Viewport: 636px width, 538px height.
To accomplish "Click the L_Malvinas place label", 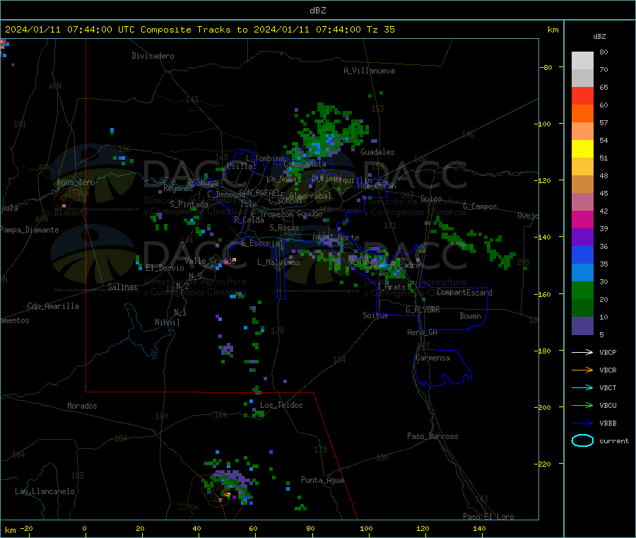I will click(278, 263).
